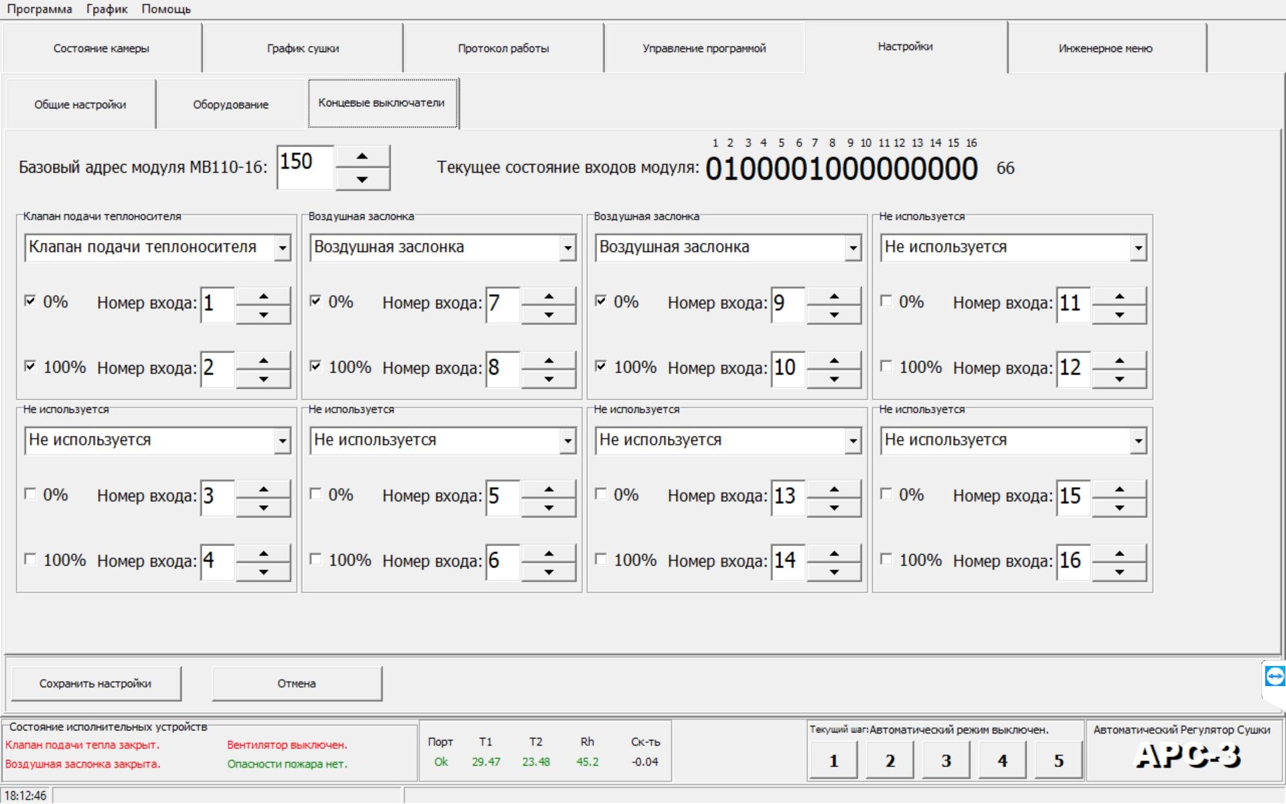
Task: Decrement input number 2 spinner down
Action: click(x=263, y=379)
